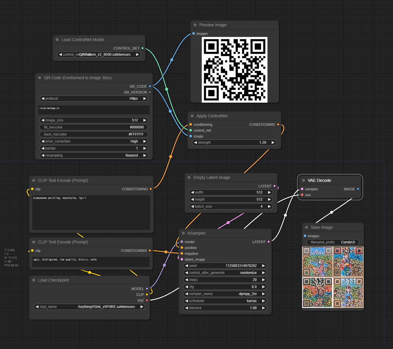Open control_after_generate randomize combo
393x349 pixels.
point(225,273)
